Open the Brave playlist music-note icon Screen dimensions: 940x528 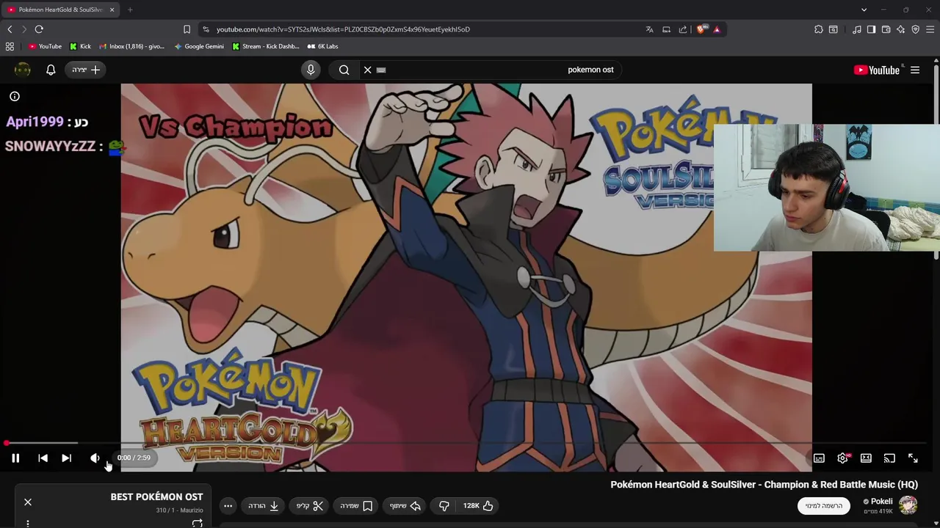pos(857,29)
